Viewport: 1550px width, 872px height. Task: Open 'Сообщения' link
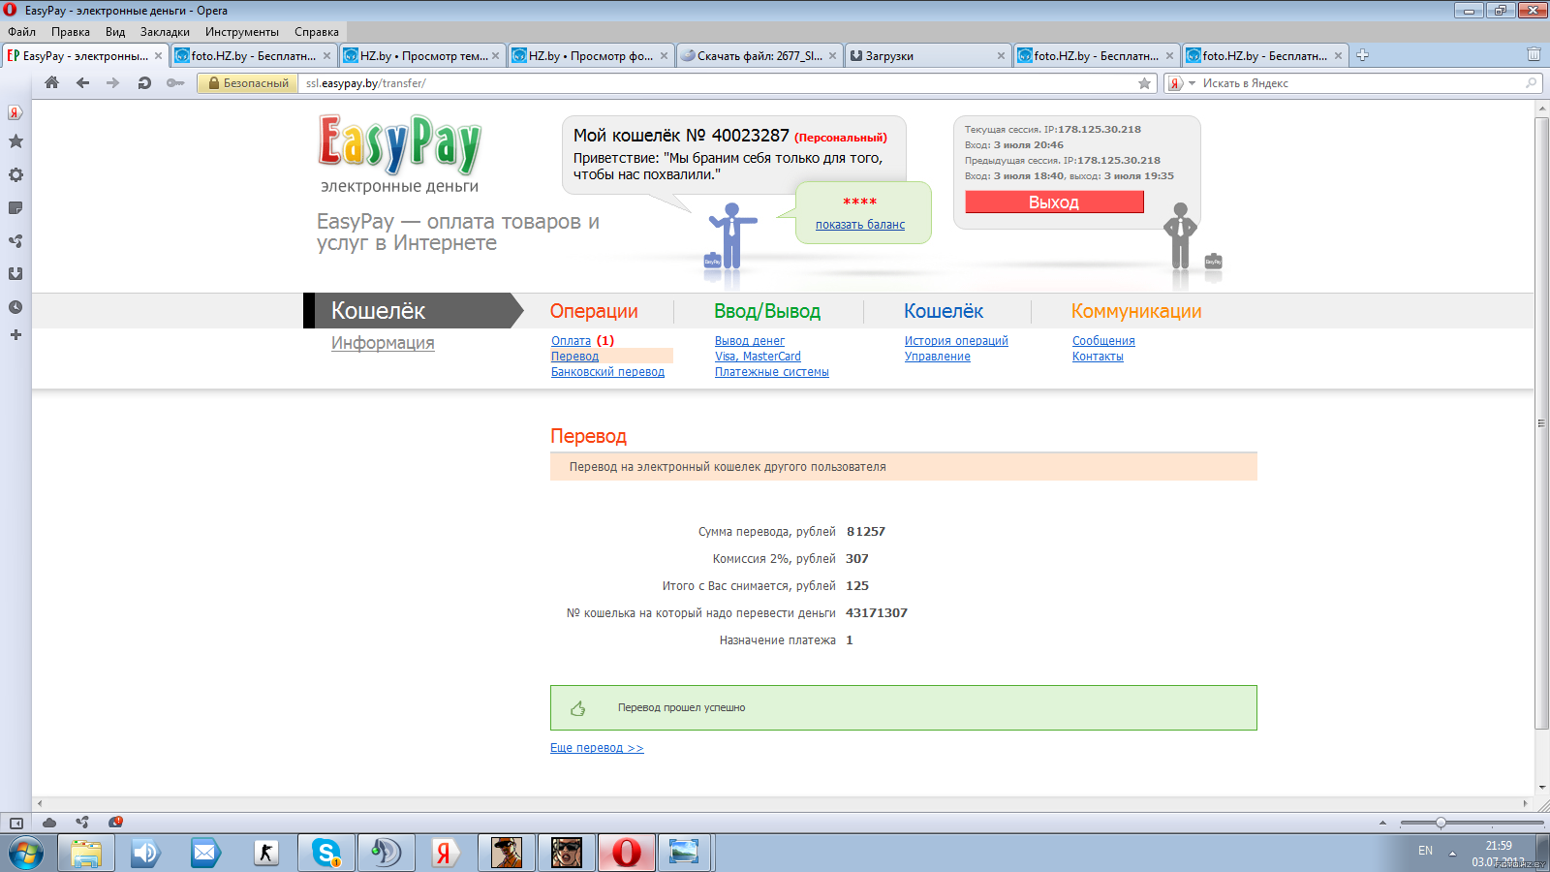1103,341
